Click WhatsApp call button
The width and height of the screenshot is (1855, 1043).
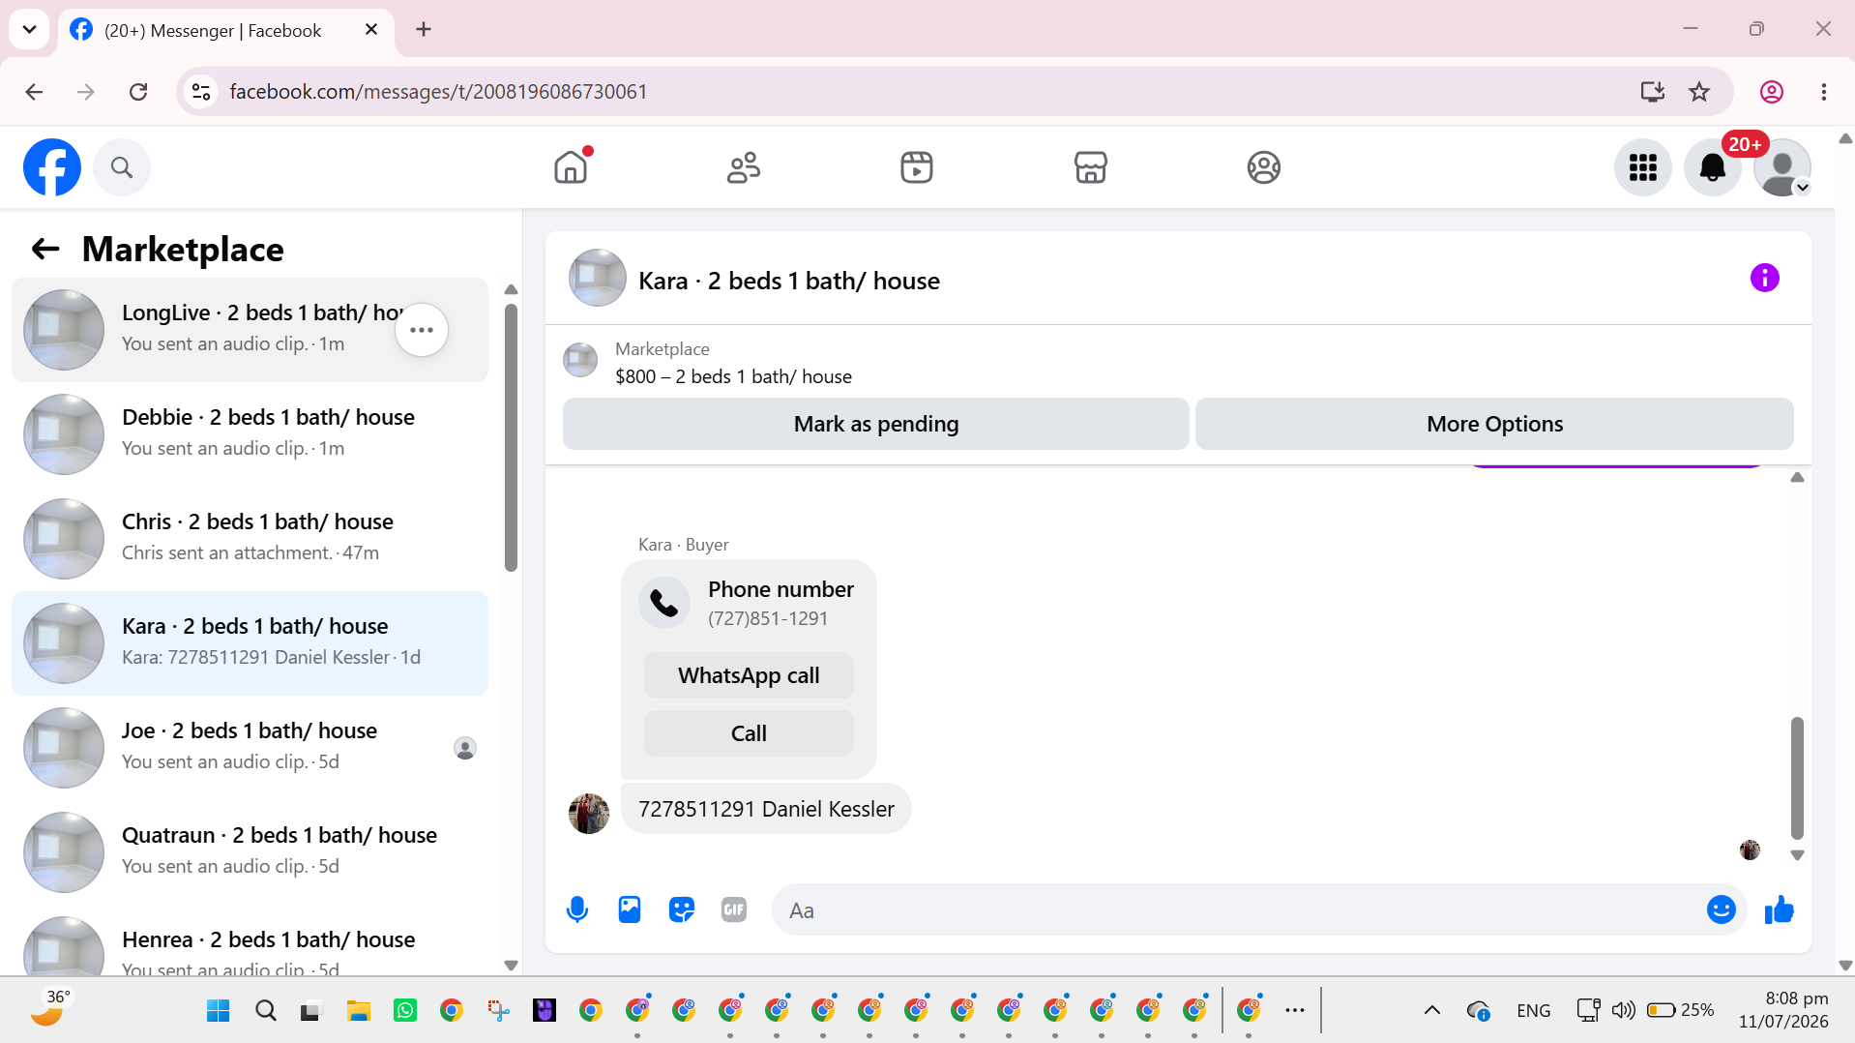749,675
